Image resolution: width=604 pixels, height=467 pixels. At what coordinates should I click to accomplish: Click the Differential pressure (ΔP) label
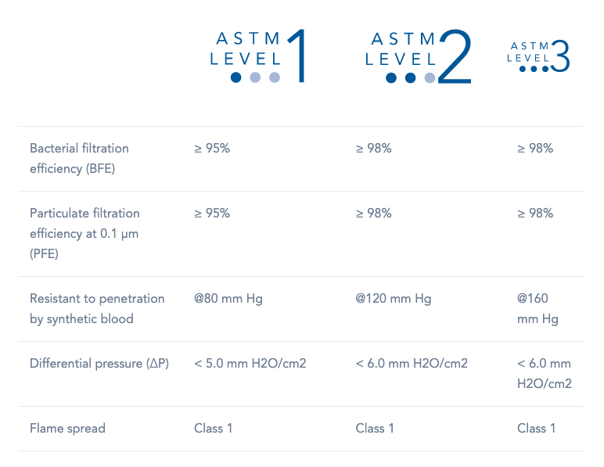point(99,363)
